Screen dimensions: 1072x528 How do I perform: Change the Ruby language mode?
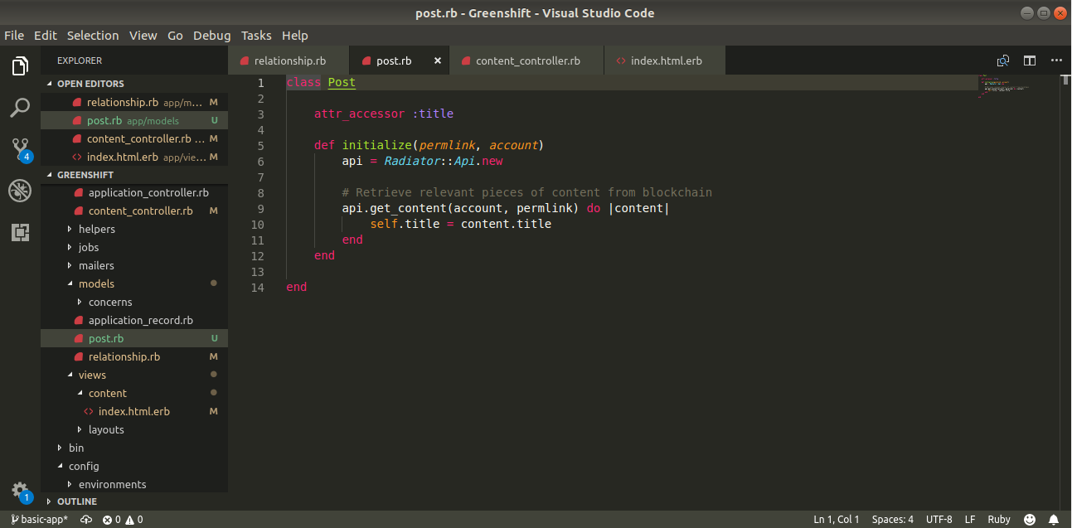point(999,520)
